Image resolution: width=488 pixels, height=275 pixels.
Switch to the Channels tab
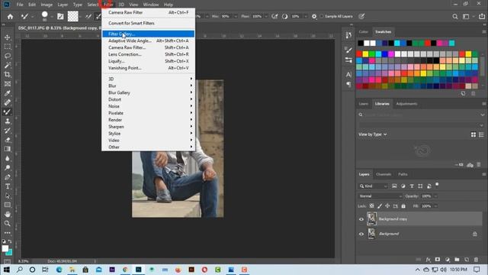384,174
